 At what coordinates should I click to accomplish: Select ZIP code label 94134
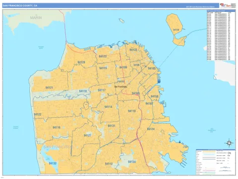point(132,162)
